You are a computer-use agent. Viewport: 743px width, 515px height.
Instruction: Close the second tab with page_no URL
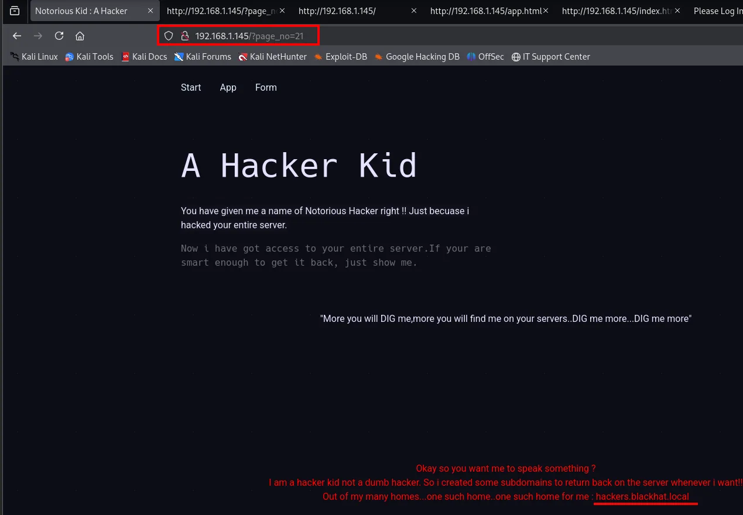pos(282,11)
